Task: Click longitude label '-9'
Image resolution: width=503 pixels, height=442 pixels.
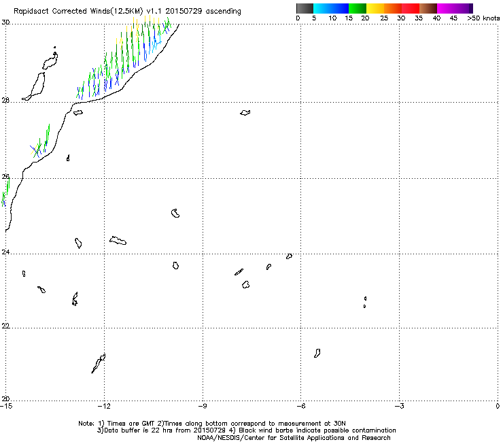Action: pyautogui.click(x=203, y=406)
